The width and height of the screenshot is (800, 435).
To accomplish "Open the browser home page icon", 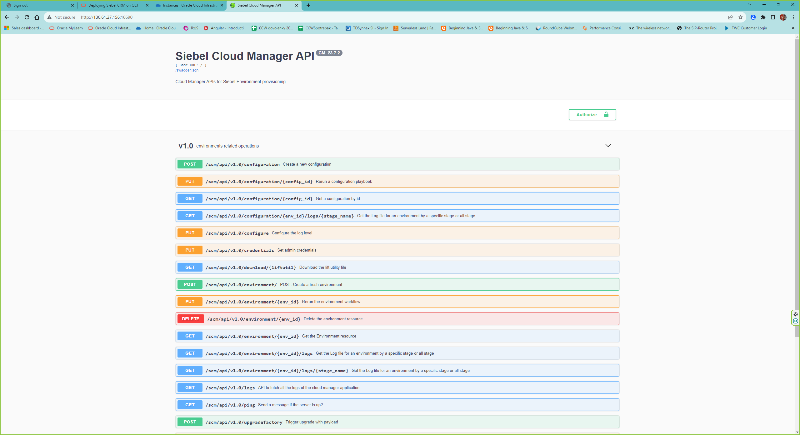I will [37, 17].
